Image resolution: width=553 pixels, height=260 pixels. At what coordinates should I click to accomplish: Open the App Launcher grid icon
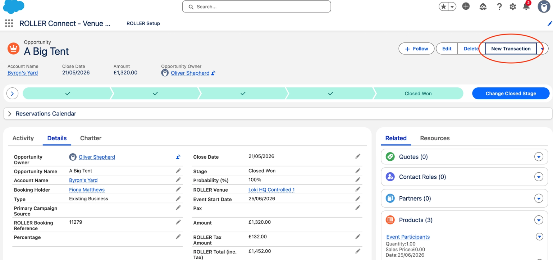(9, 23)
